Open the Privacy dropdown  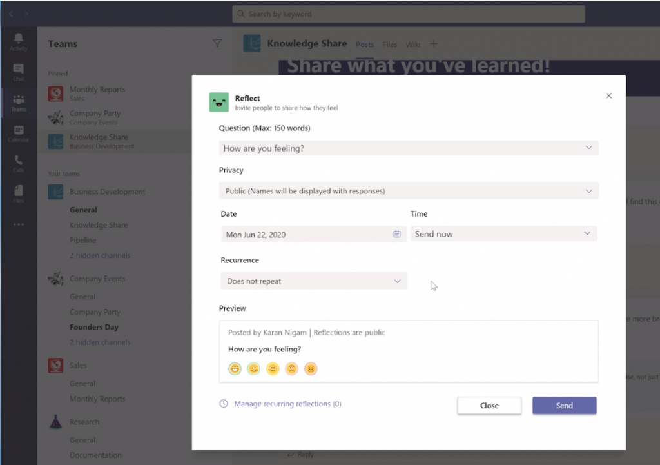pyautogui.click(x=409, y=191)
